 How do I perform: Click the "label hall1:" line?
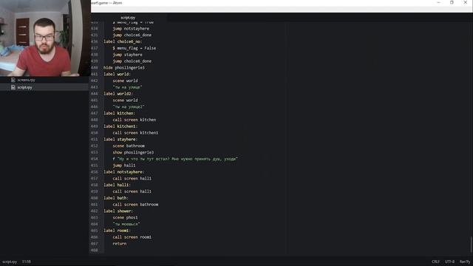pos(117,185)
